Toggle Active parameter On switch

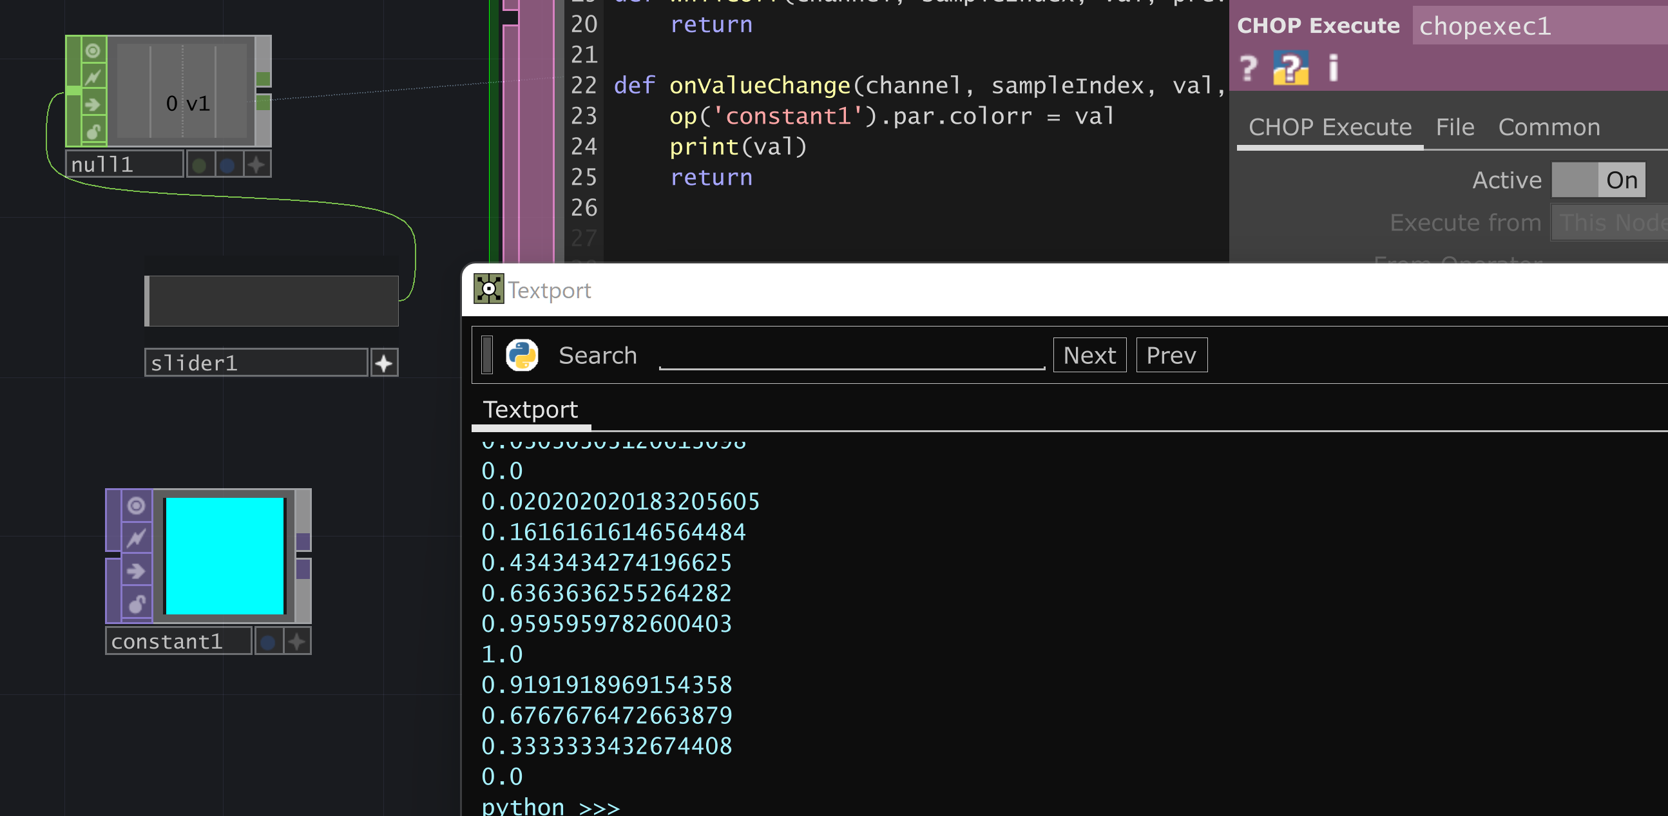1597,180
